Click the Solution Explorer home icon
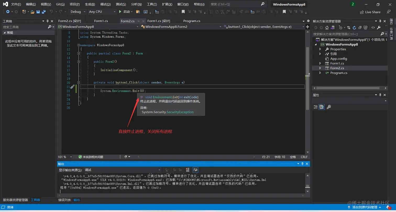 point(327,27)
